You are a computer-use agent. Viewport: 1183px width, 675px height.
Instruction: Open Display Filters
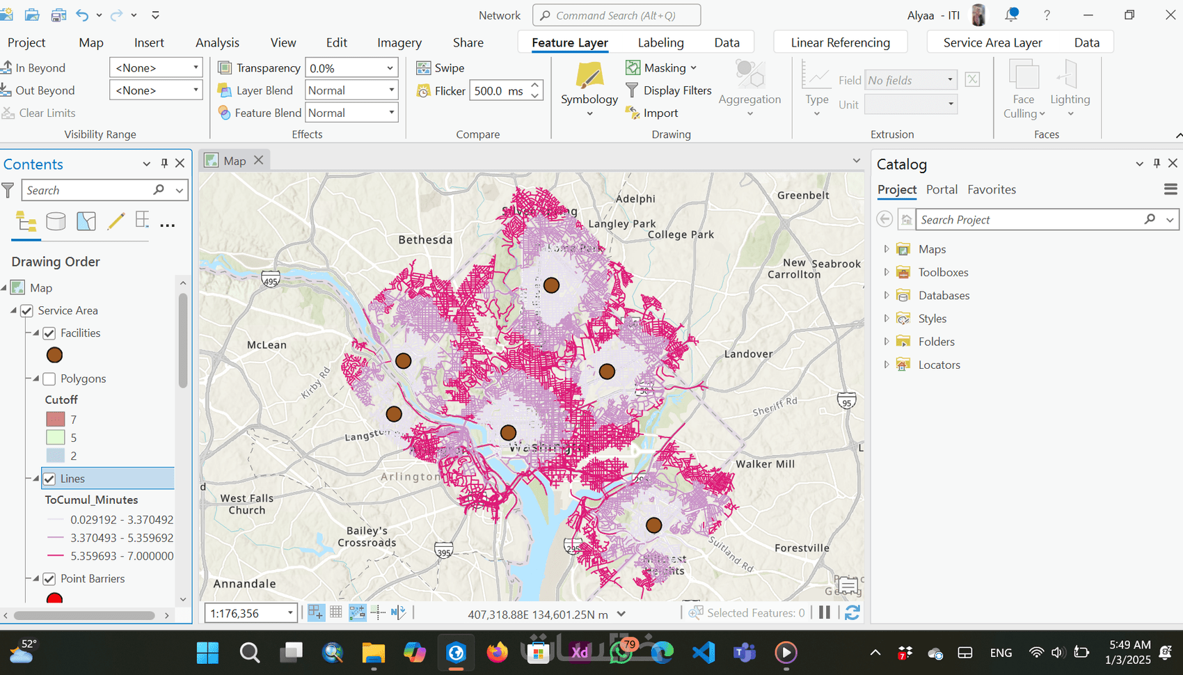(x=669, y=90)
